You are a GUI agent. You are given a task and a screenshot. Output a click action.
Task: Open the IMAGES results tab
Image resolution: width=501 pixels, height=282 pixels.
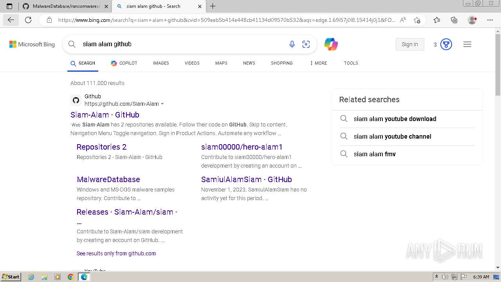(x=161, y=63)
